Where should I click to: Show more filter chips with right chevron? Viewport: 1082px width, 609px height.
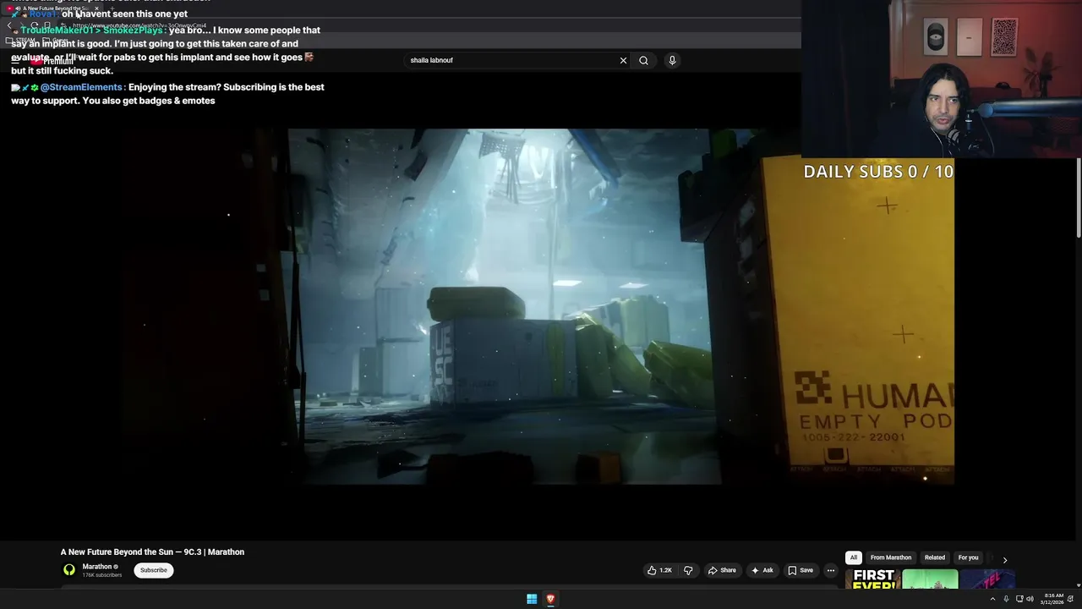click(x=1005, y=559)
